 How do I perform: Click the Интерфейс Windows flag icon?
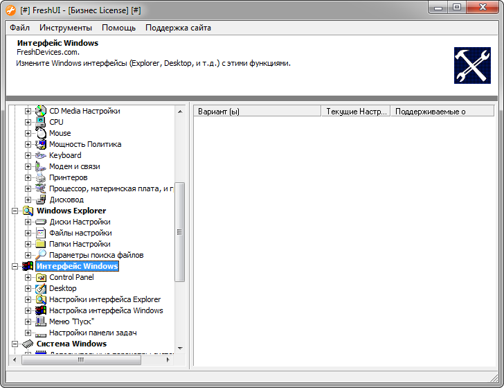click(x=28, y=266)
